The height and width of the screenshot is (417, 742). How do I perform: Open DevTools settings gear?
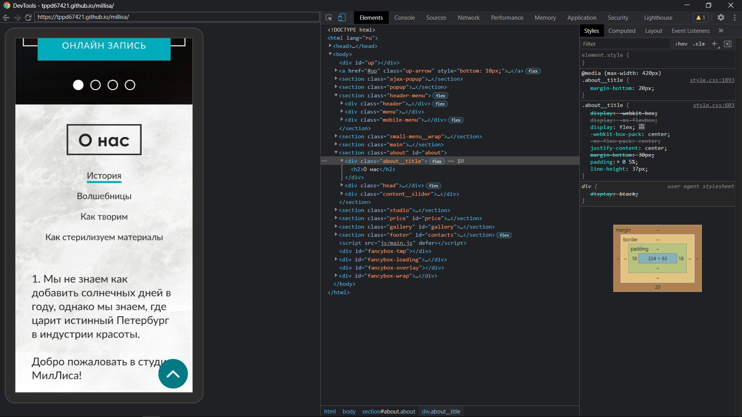point(721,18)
